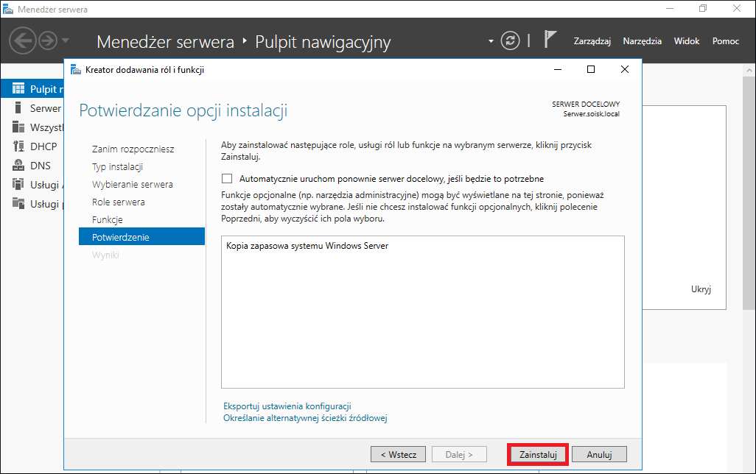756x474 pixels.
Task: Select Pulpit dashboard icon in sidebar
Action: [x=18, y=88]
